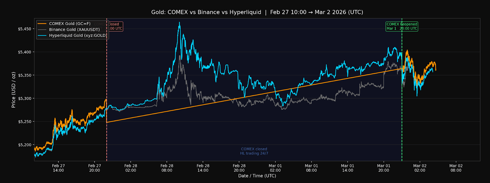Click the highest peak of the cyan Hyperliquid line
Viewport: 490px width, 183px height.
(179, 23)
